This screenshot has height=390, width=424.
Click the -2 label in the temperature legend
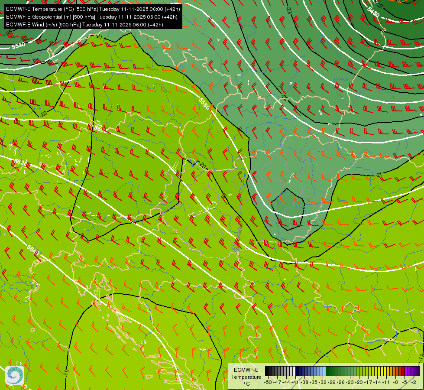pos(414,382)
